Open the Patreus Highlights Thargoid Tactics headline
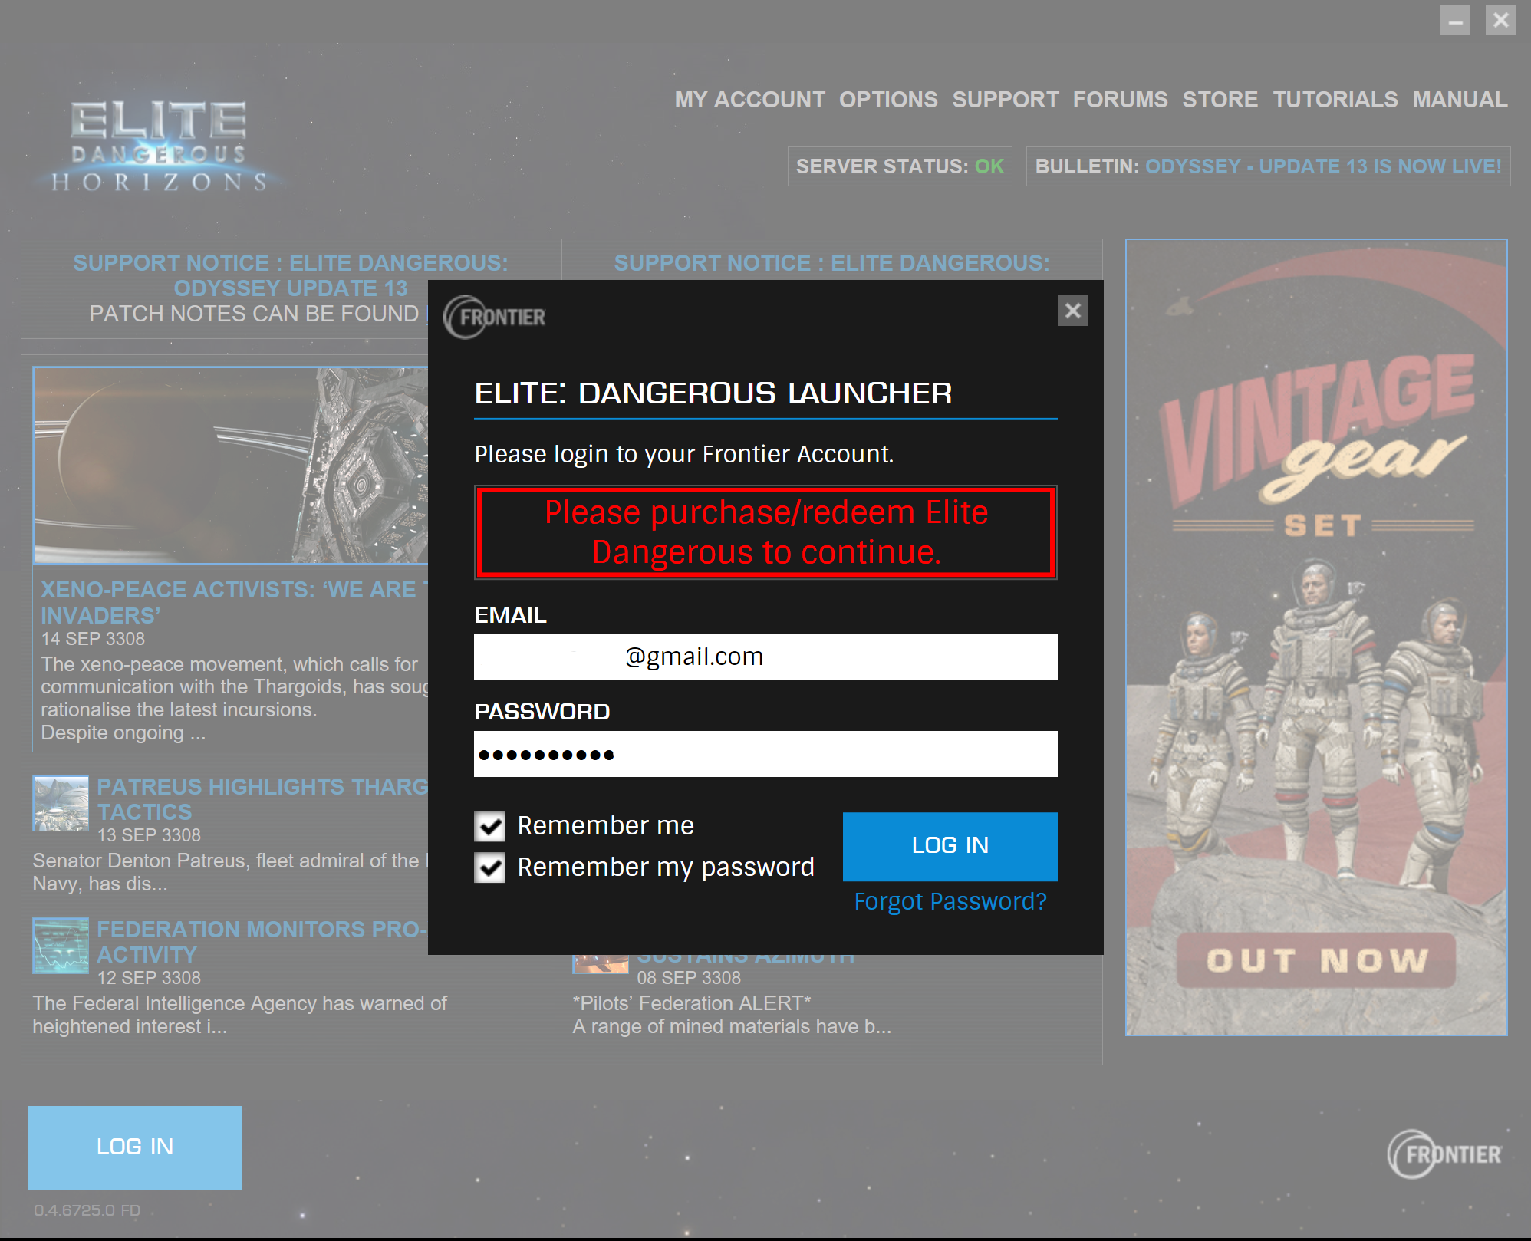The height and width of the screenshot is (1241, 1531). pyautogui.click(x=262, y=799)
